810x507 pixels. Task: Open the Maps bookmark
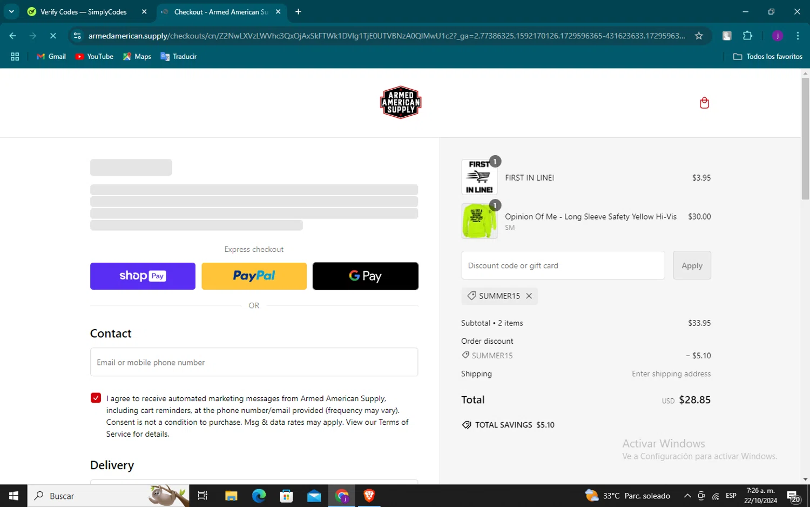(137, 57)
